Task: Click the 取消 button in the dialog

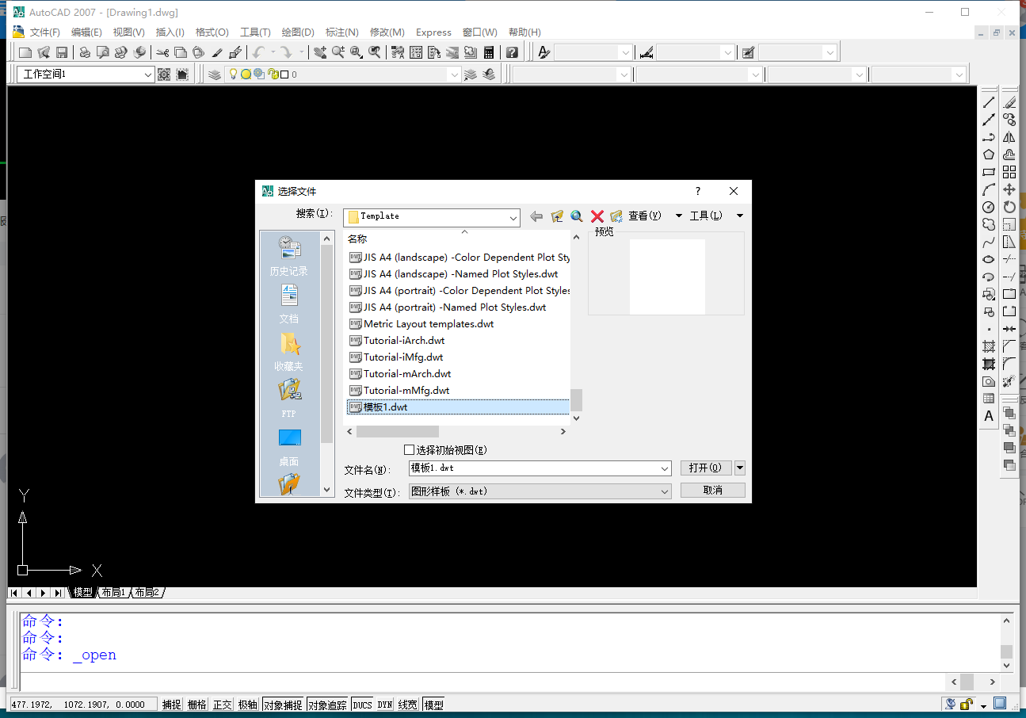Action: [x=713, y=491]
